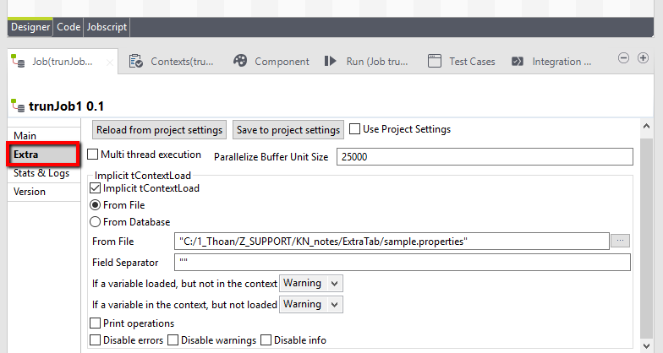This screenshot has width=663, height=353.
Task: Click the Parallelize Buffer Unit Size field
Action: click(x=485, y=157)
